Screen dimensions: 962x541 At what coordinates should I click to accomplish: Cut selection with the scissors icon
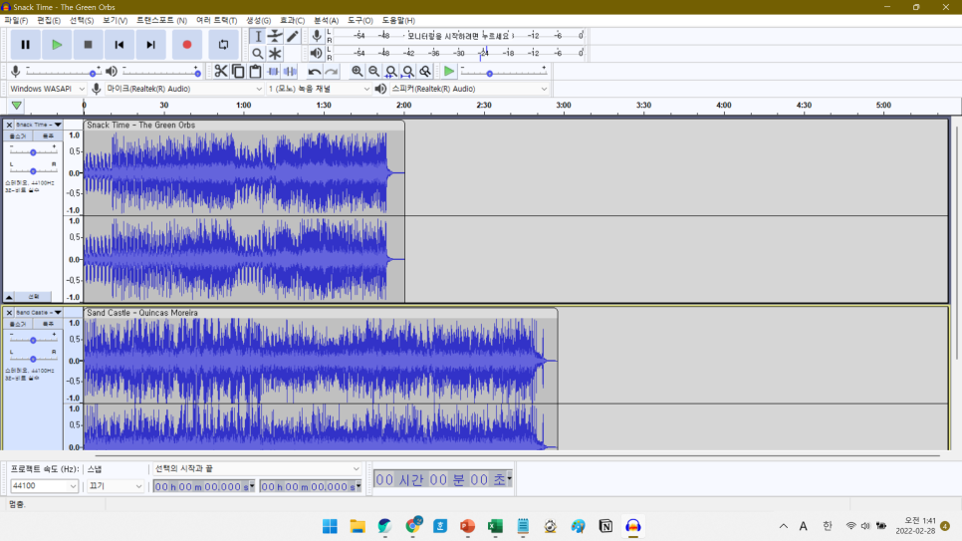221,71
